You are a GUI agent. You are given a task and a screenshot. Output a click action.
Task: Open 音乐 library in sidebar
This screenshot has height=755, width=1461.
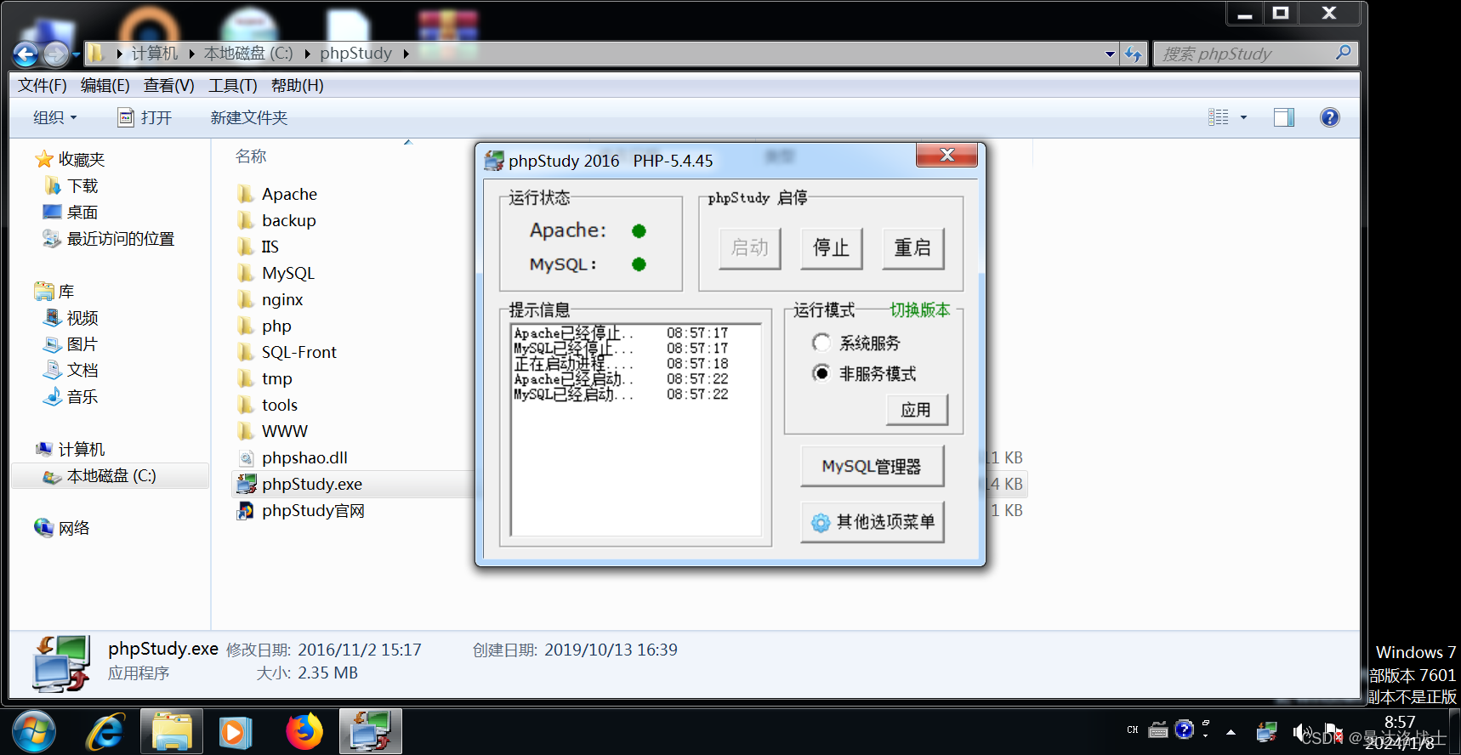(71, 397)
